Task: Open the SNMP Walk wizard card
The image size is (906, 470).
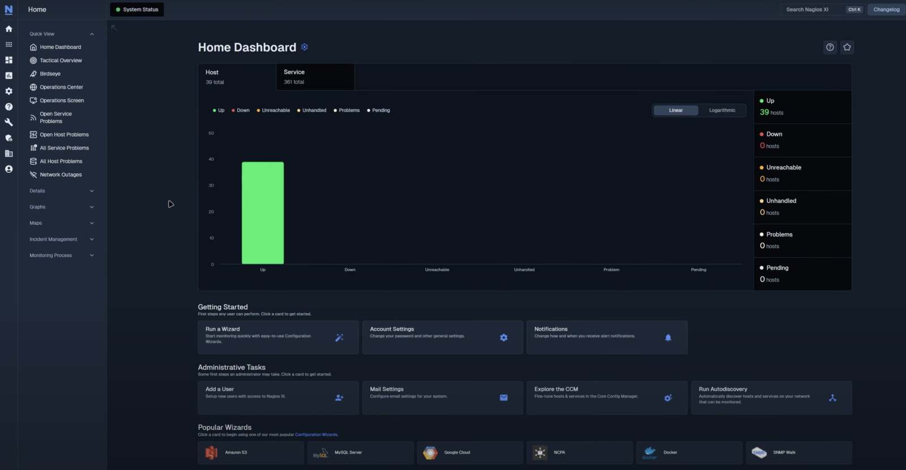Action: coord(799,452)
